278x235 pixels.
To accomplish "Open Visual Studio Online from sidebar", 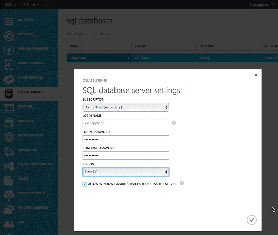I will tap(9, 166).
